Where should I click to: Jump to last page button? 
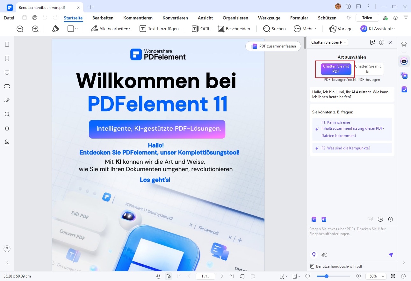click(x=232, y=276)
